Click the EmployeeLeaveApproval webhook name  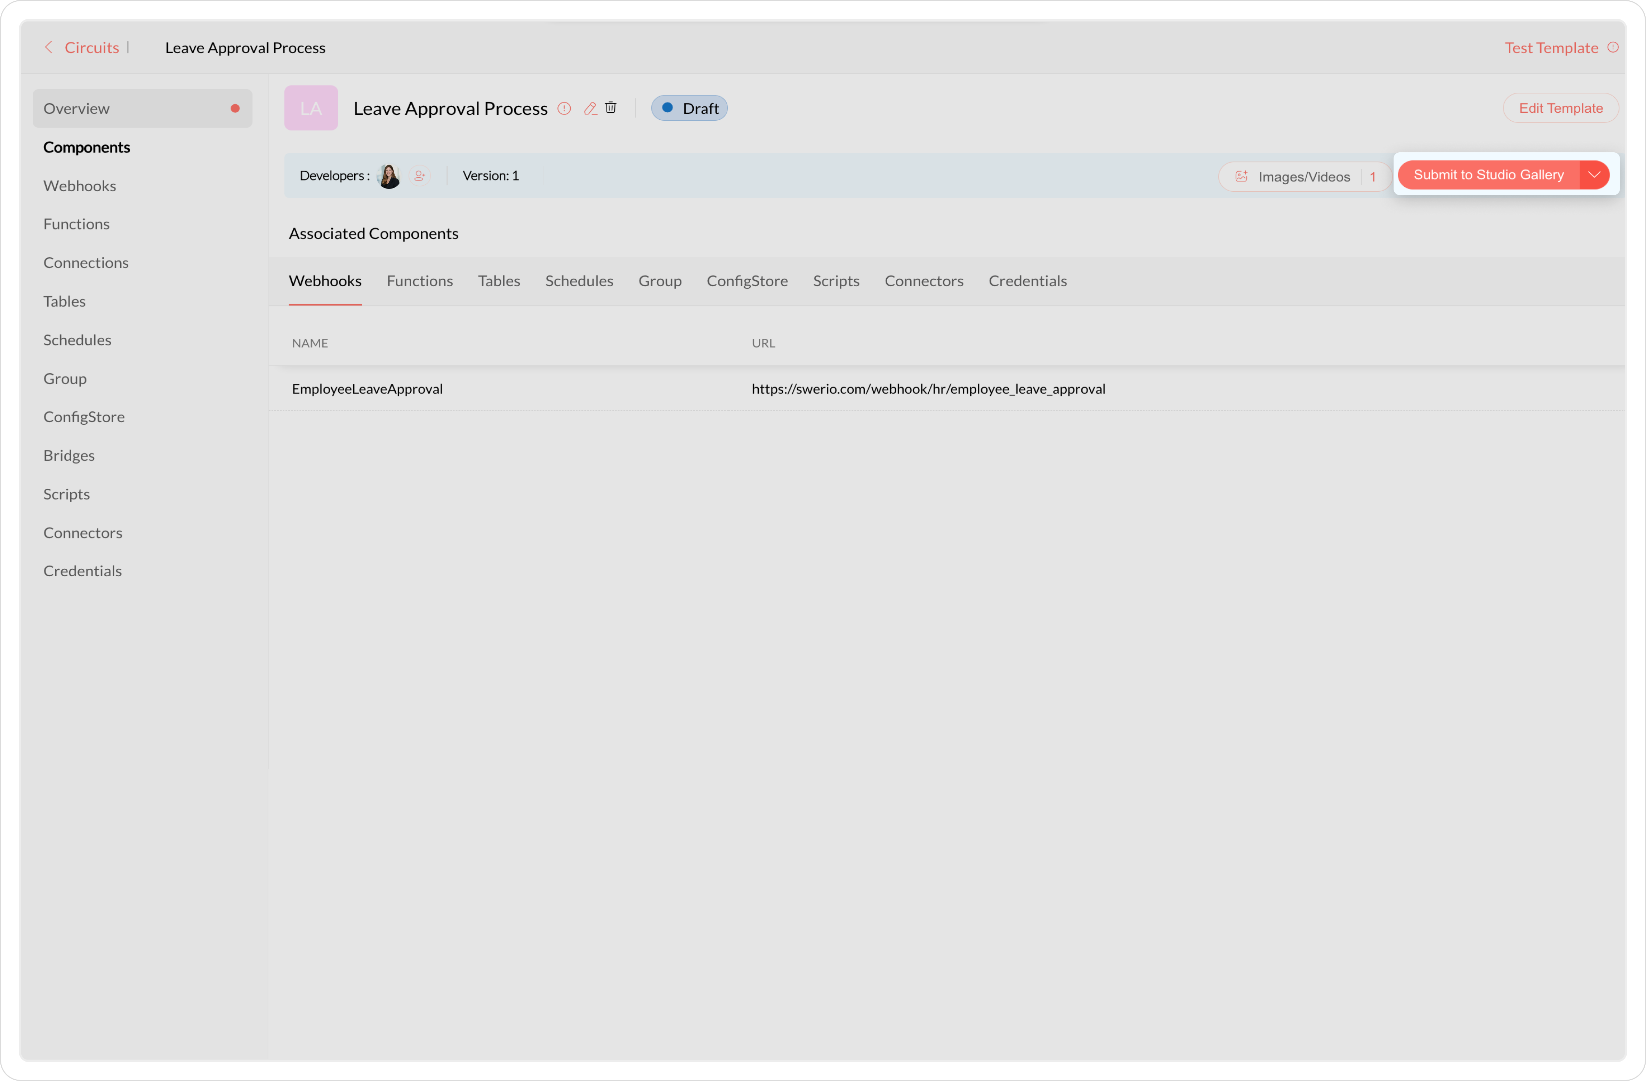pos(367,389)
